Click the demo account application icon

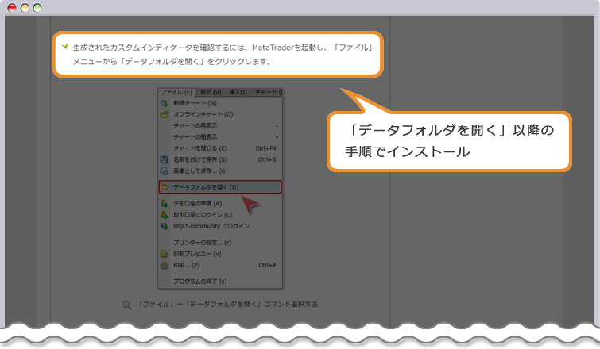tap(165, 204)
